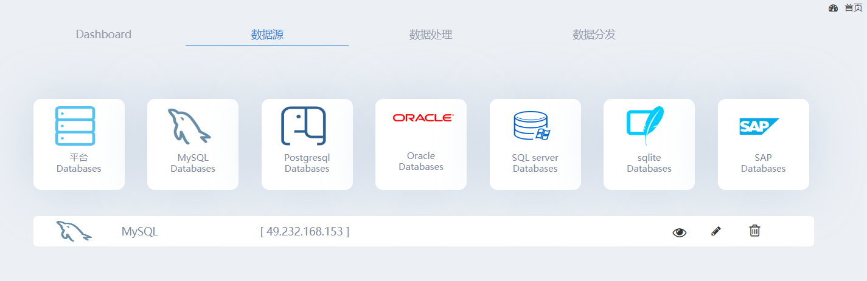Screen dimensions: 867x281
Task: View the MySQL connection with the eye icon
Action: pyautogui.click(x=680, y=232)
